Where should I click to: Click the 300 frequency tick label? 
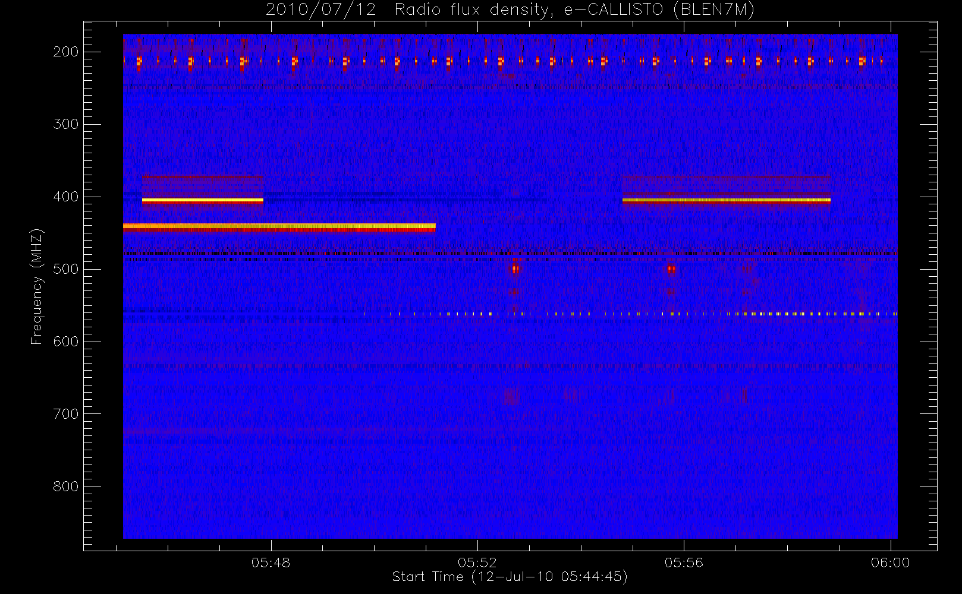[65, 124]
